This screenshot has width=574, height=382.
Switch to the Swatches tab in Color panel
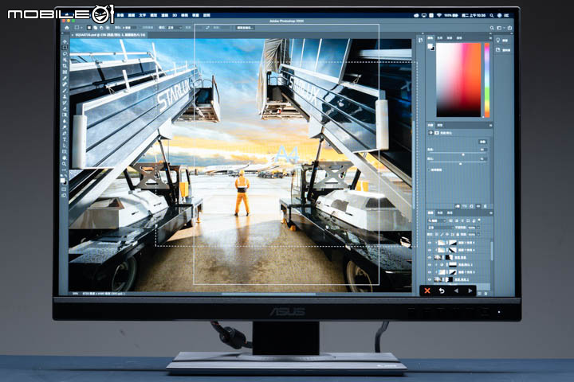coord(440,37)
